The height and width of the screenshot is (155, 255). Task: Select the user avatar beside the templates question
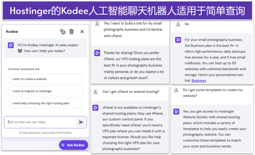pos(176,90)
